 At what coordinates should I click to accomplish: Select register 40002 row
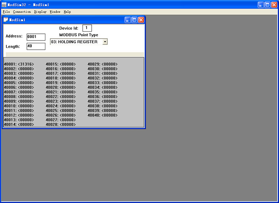19,69
